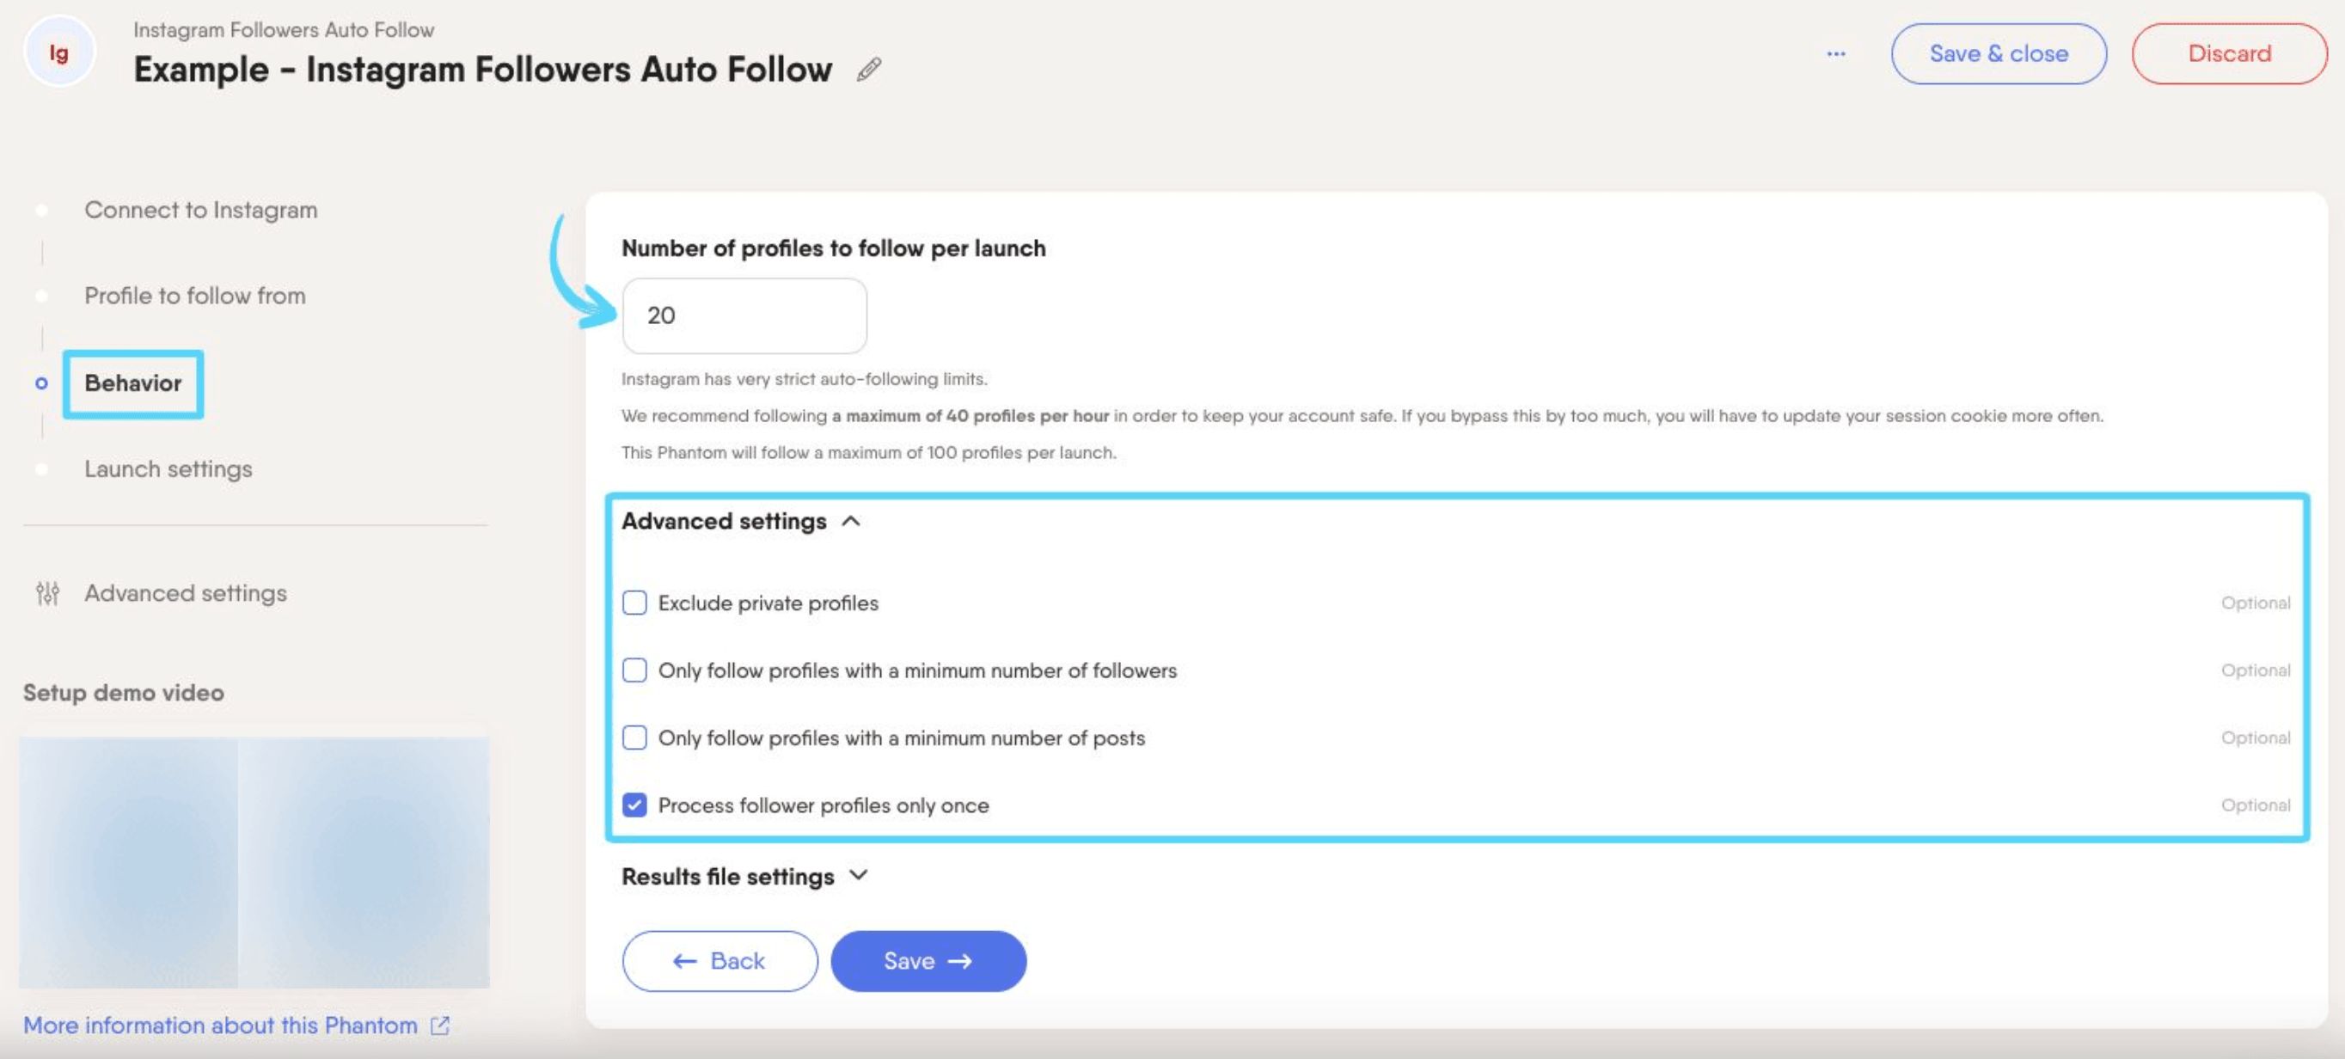Click Save & close button
This screenshot has height=1059, width=2345.
coord(1999,54)
